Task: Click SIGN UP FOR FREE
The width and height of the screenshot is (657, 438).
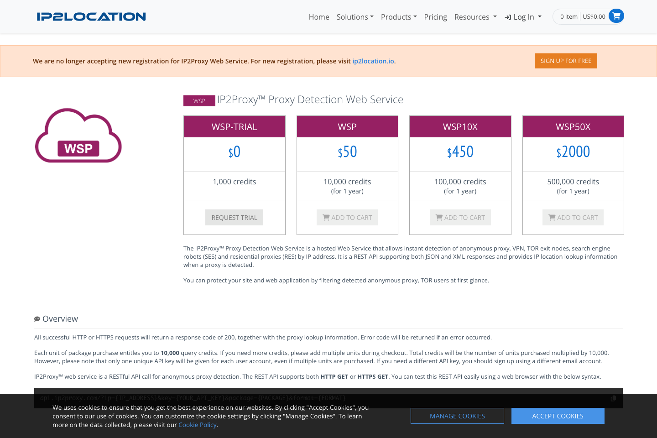Action: (566, 61)
